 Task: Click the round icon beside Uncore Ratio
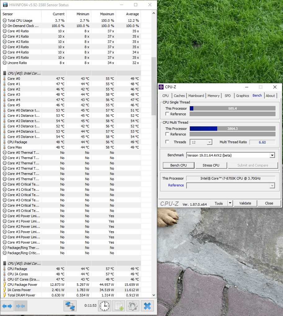[x=5, y=63]
